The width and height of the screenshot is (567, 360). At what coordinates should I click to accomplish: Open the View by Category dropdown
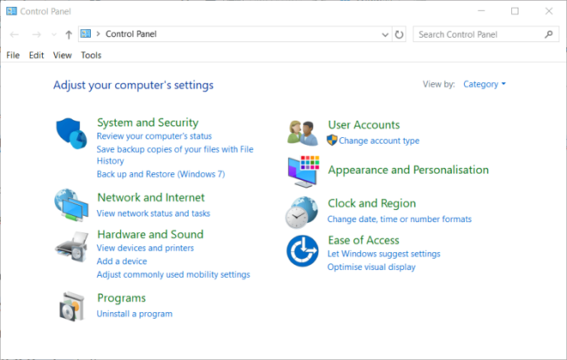click(x=485, y=84)
